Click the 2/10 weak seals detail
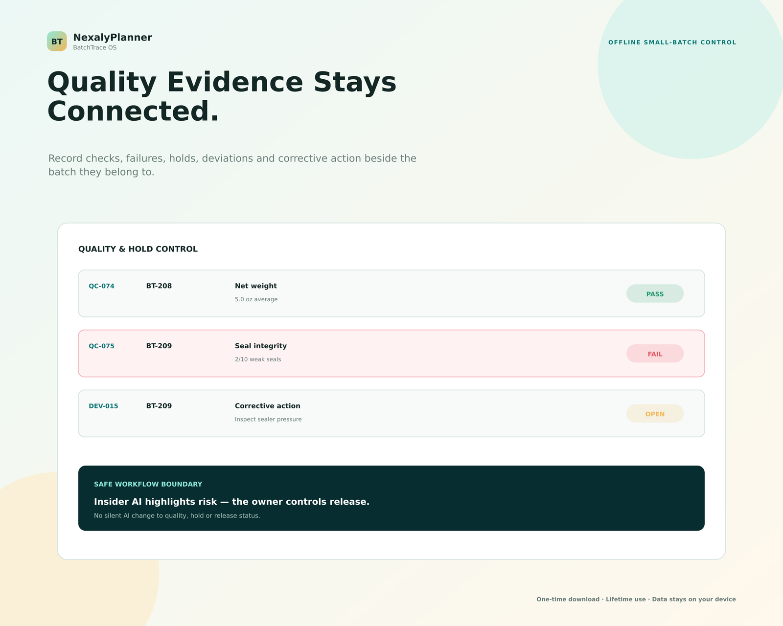783x626 pixels. tap(258, 359)
